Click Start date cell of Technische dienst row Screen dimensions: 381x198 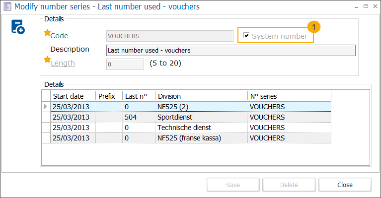[x=73, y=128]
